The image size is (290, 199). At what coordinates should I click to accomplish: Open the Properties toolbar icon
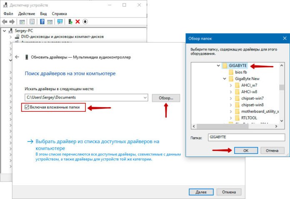[x=32, y=22]
